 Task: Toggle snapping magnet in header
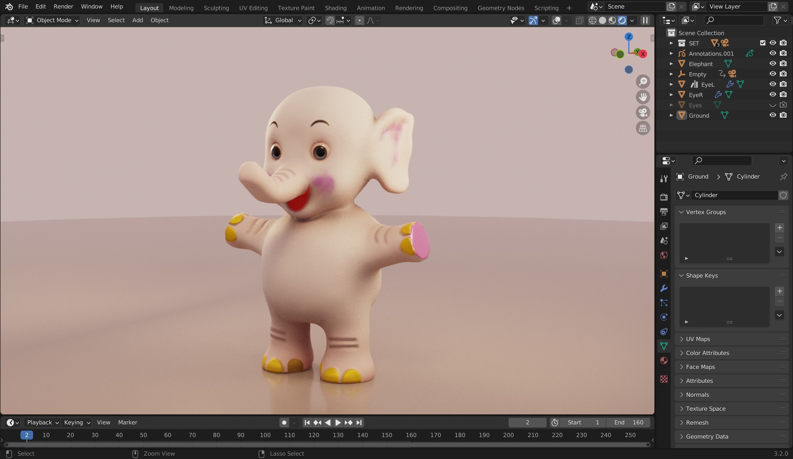click(329, 20)
